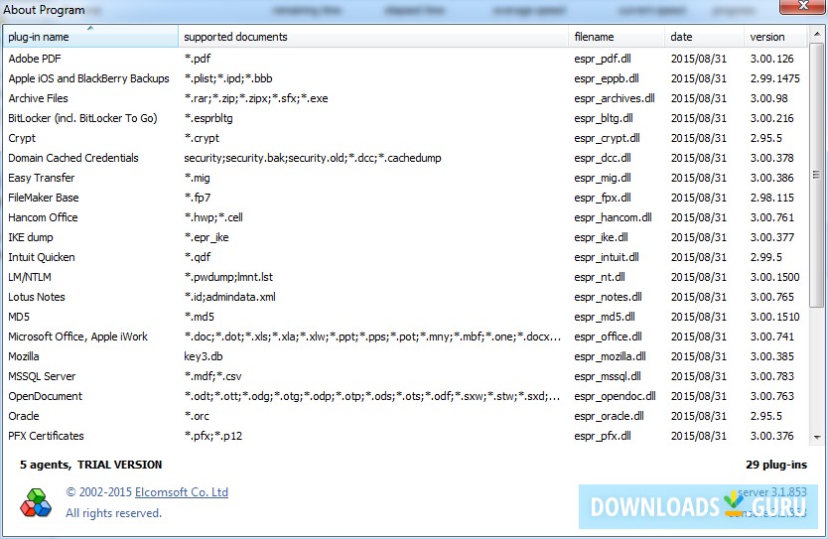Click version 3.00.1500 cell
Screen dimensions: 828x539
(775, 277)
